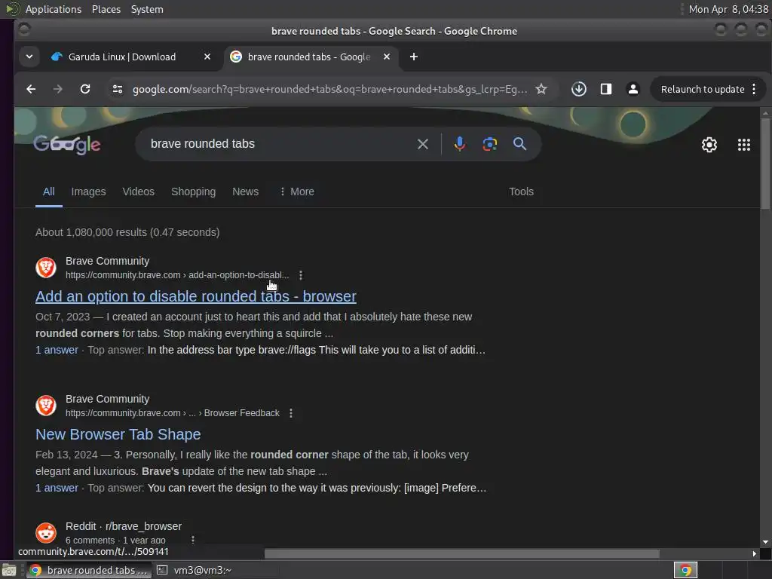Click the Google doodle logo
The image size is (772, 579).
pyautogui.click(x=67, y=144)
